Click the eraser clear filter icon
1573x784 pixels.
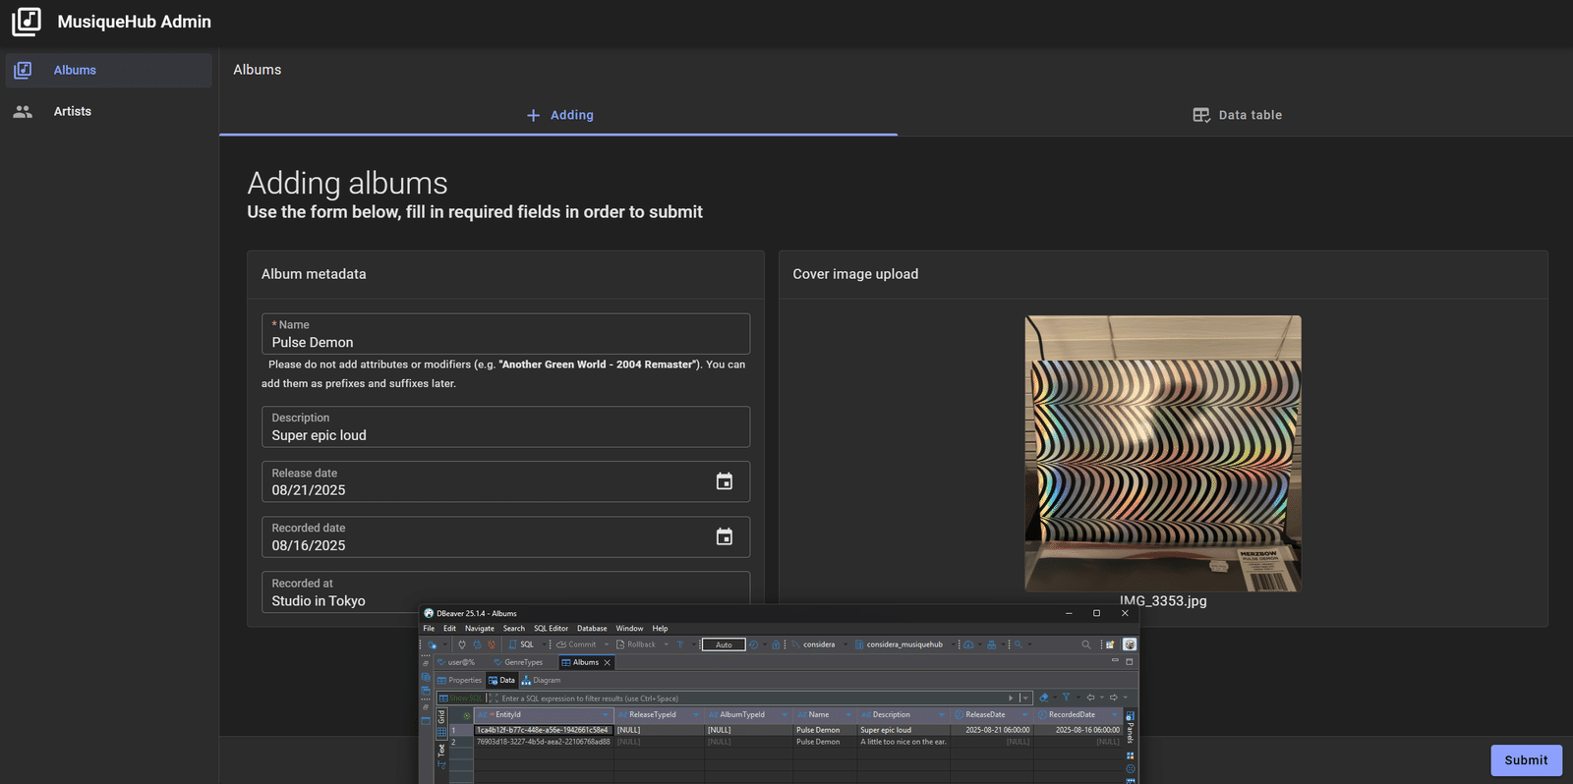tap(1044, 698)
